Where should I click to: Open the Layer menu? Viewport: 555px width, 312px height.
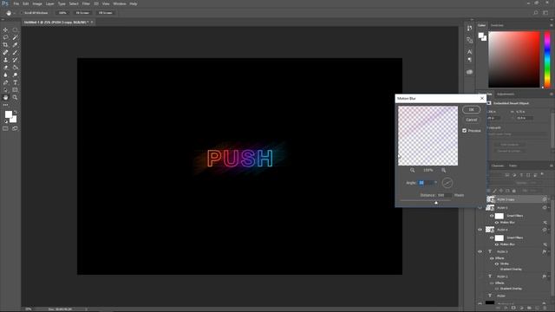50,3
